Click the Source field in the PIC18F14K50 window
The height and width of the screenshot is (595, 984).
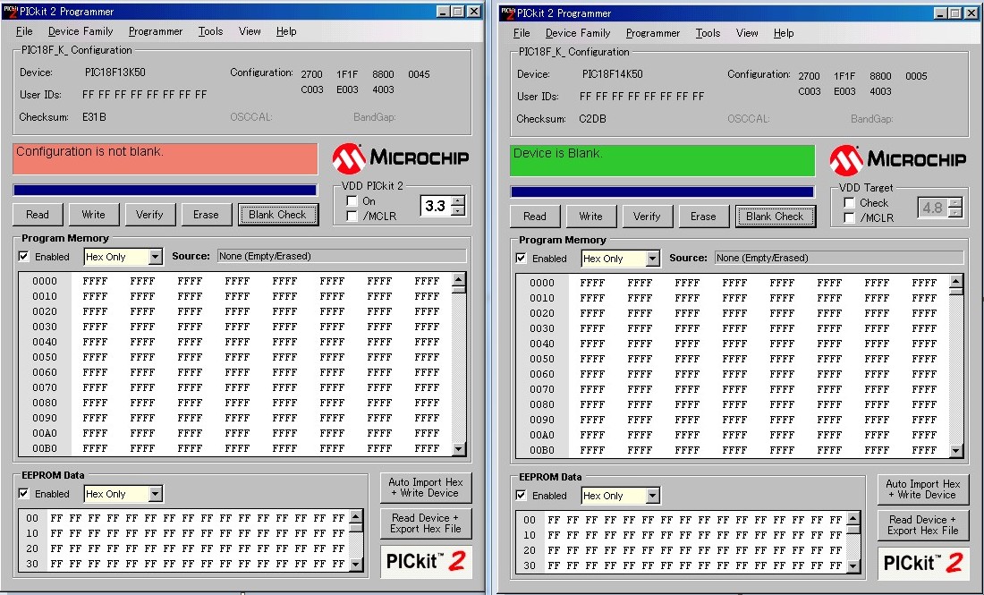click(839, 258)
